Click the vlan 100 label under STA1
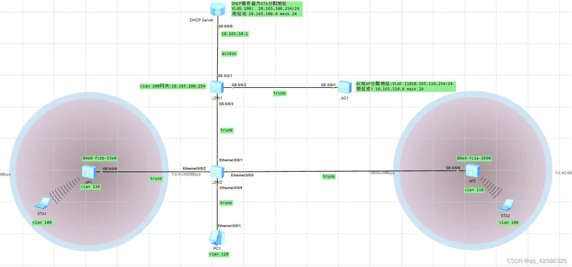This screenshot has height=267, width=572. (42, 223)
